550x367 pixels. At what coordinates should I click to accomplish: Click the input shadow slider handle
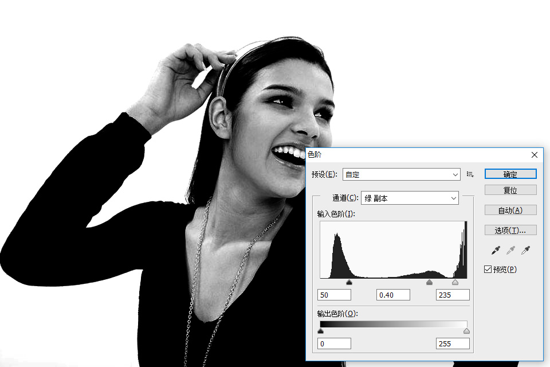[349, 282]
